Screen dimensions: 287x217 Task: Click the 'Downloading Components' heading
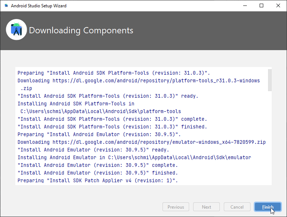[81, 30]
